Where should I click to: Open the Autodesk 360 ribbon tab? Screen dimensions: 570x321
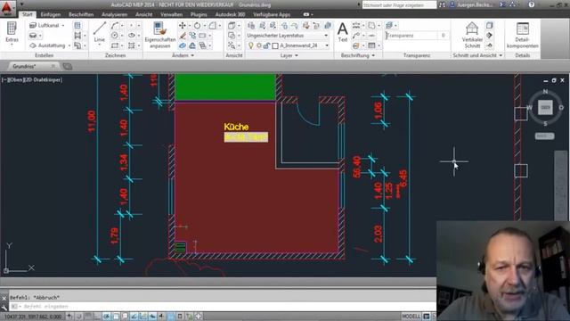coord(230,14)
